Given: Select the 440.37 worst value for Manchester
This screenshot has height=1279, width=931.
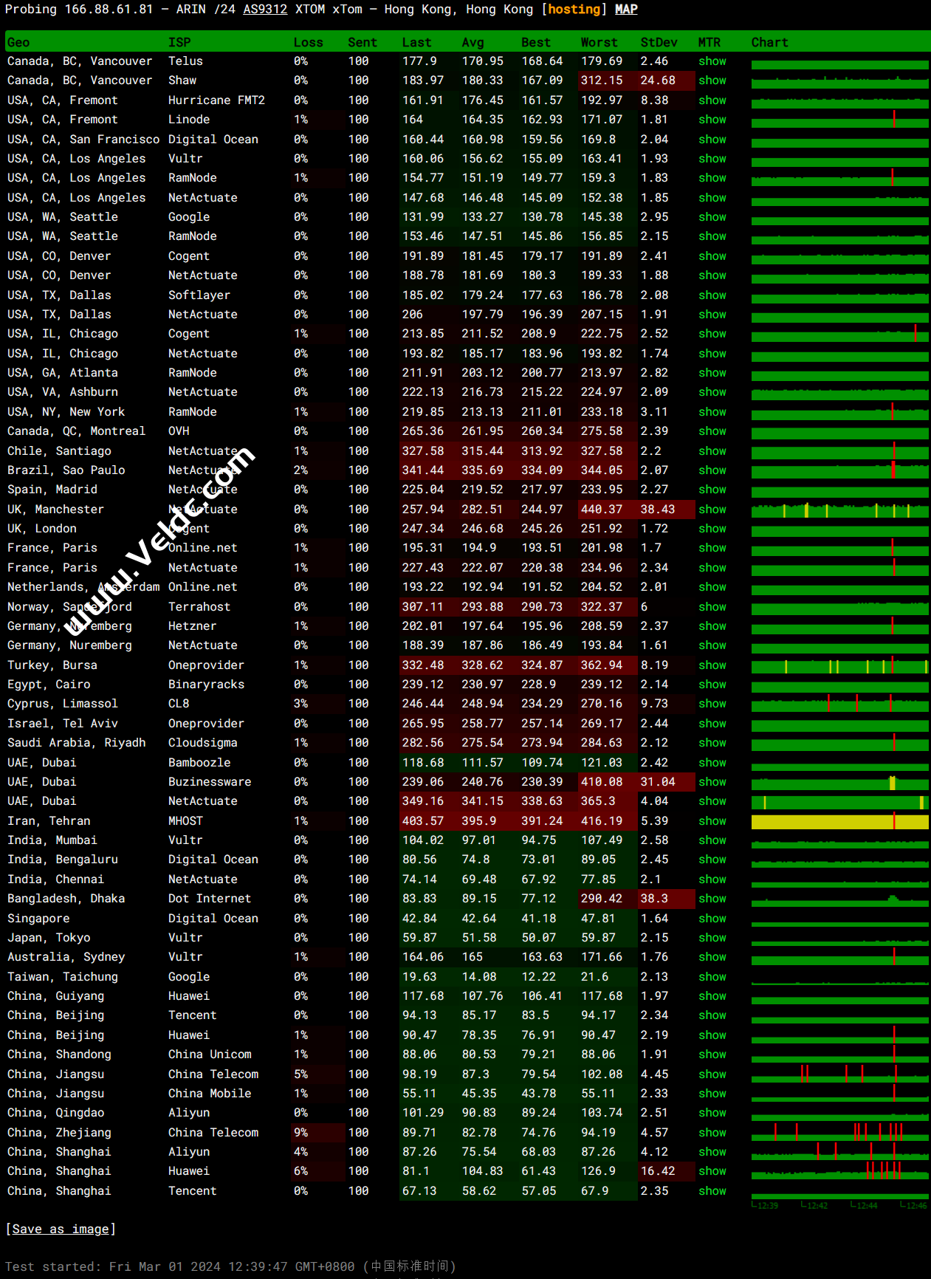Looking at the screenshot, I should (602, 510).
